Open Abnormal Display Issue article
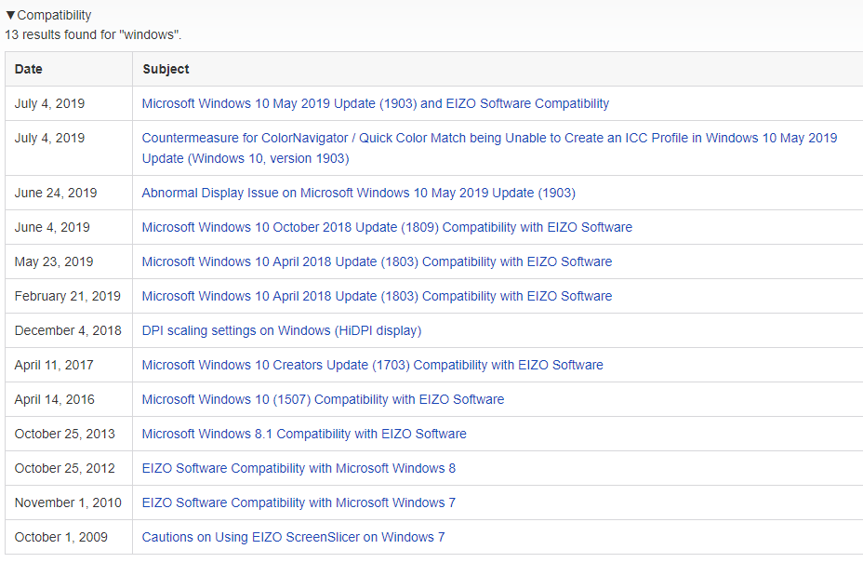Viewport: 863px width, 576px height. (358, 193)
